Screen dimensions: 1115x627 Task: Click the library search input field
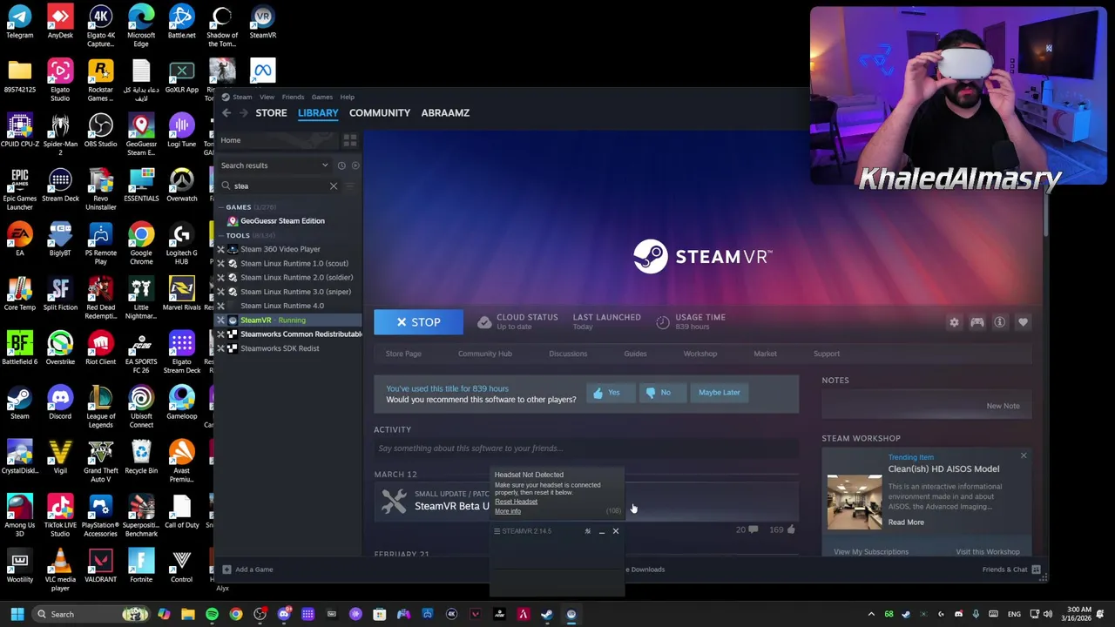point(279,185)
